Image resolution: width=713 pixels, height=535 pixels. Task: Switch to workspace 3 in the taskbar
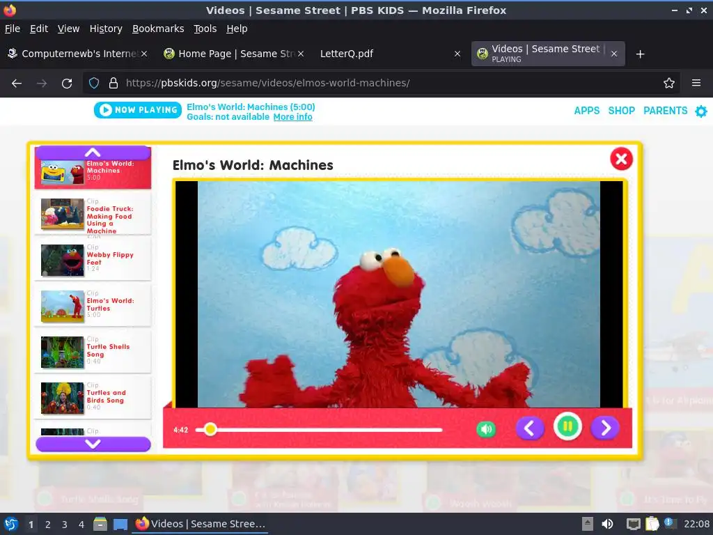click(x=65, y=525)
